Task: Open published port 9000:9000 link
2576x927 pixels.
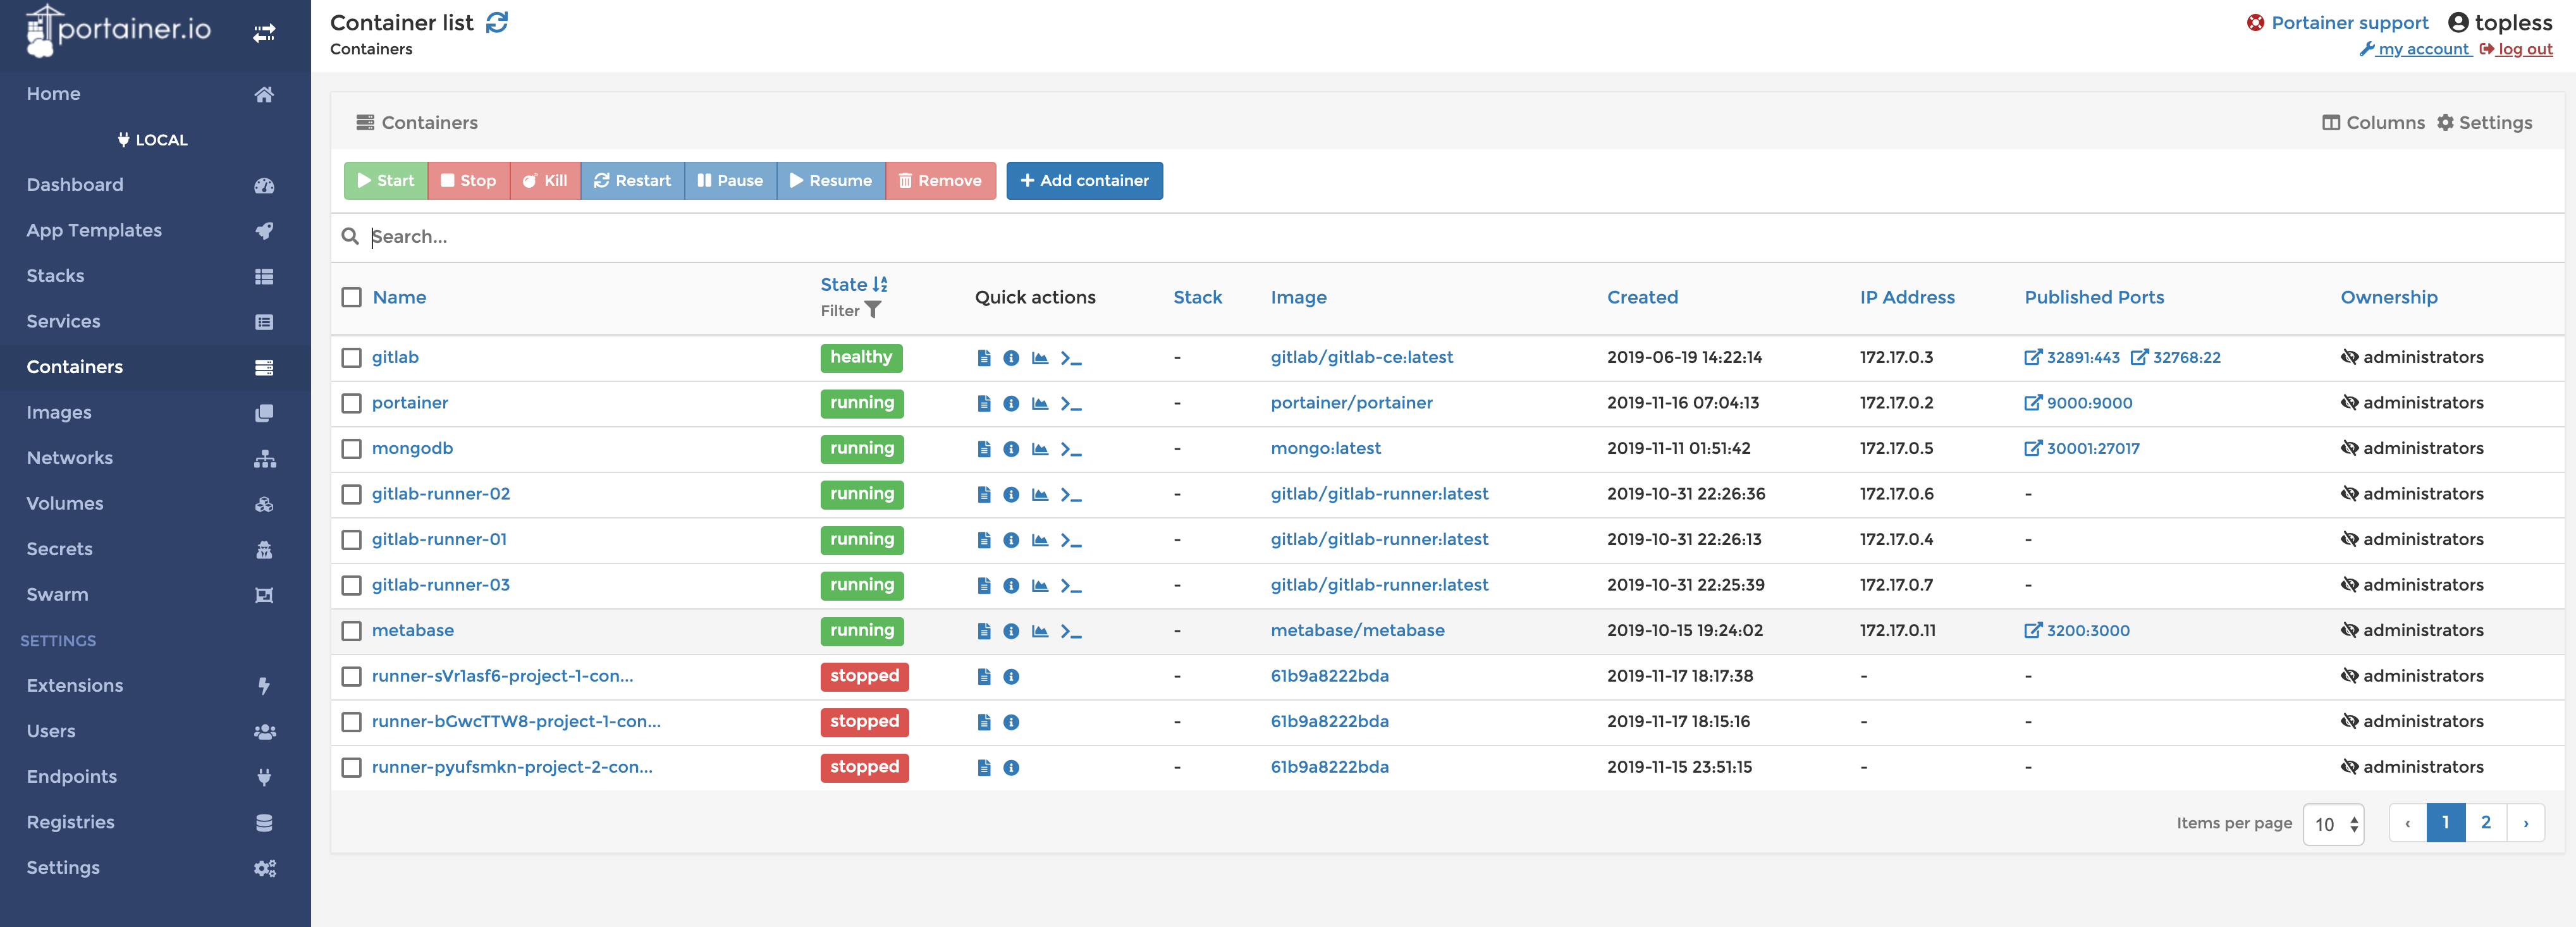Action: (2078, 403)
